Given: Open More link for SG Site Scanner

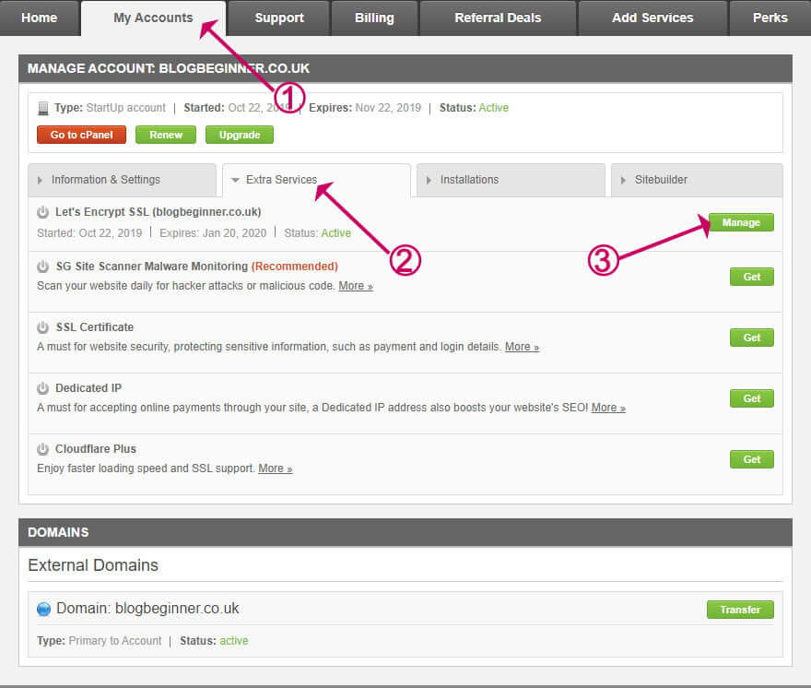Looking at the screenshot, I should pos(356,286).
